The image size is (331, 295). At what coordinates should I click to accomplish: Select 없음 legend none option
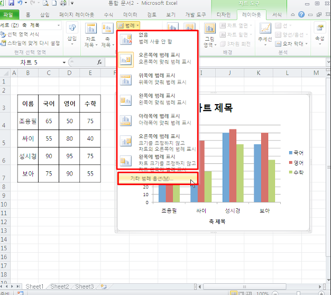click(x=157, y=39)
